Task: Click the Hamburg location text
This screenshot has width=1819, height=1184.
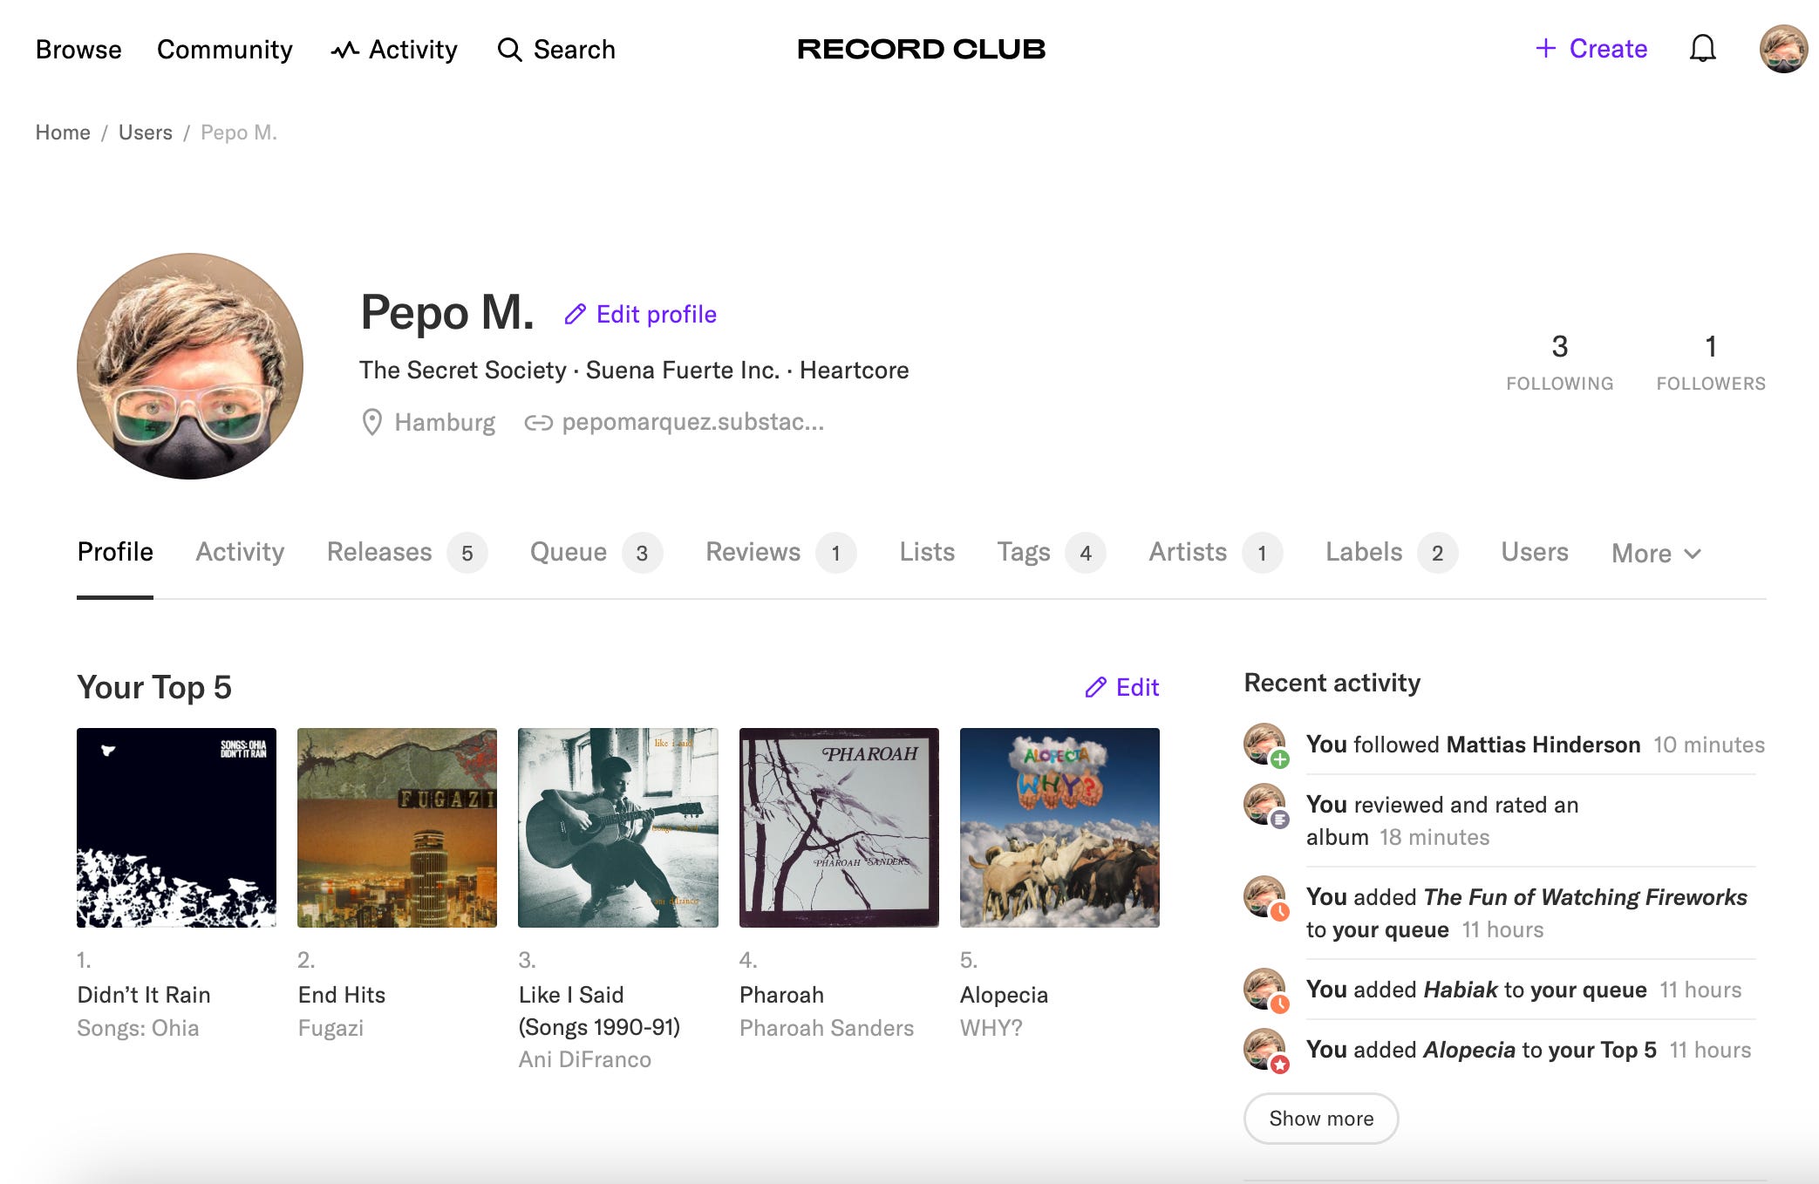Action: point(445,422)
